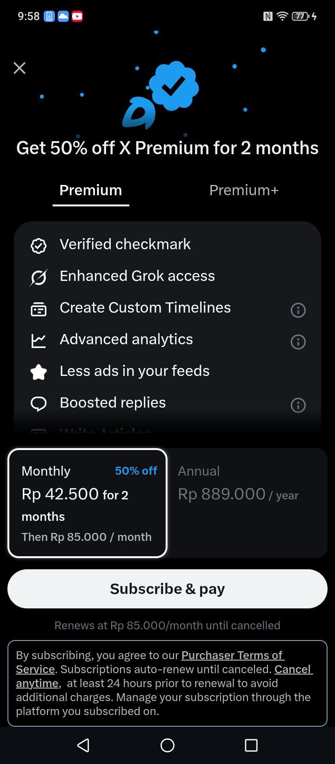Screen dimensions: 335x764
Task: Close the premium offer with the X icon
Action: point(20,68)
